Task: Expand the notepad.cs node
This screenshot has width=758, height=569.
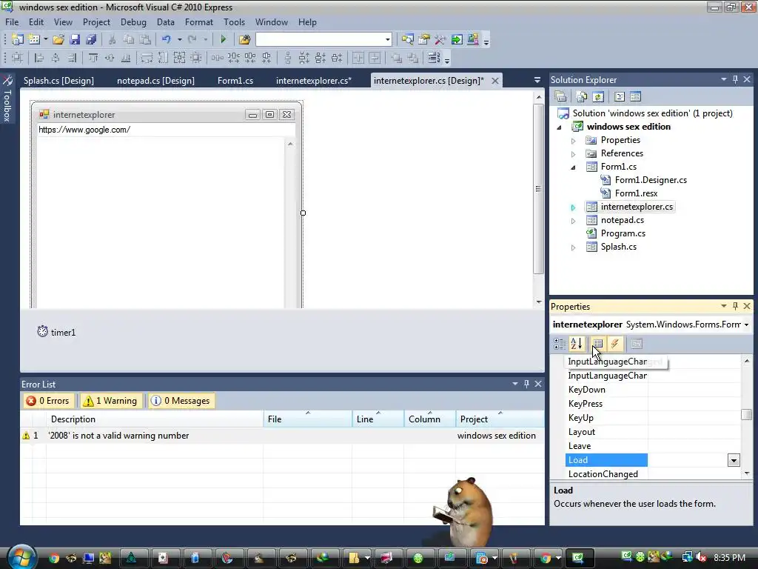Action: (574, 221)
